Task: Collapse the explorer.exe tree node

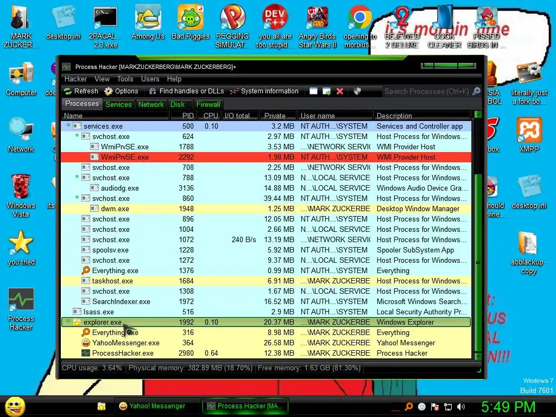Action: pos(68,321)
